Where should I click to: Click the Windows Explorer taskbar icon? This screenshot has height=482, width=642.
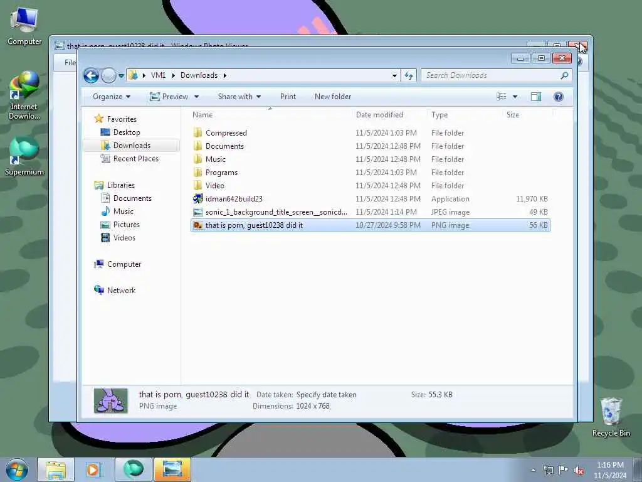[56, 469]
